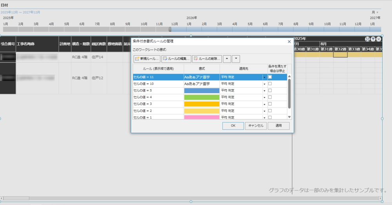The image size is (392, 205).
Task: Open 適用先 dropdown for rule セルの値 = 11
Action: click(265, 77)
